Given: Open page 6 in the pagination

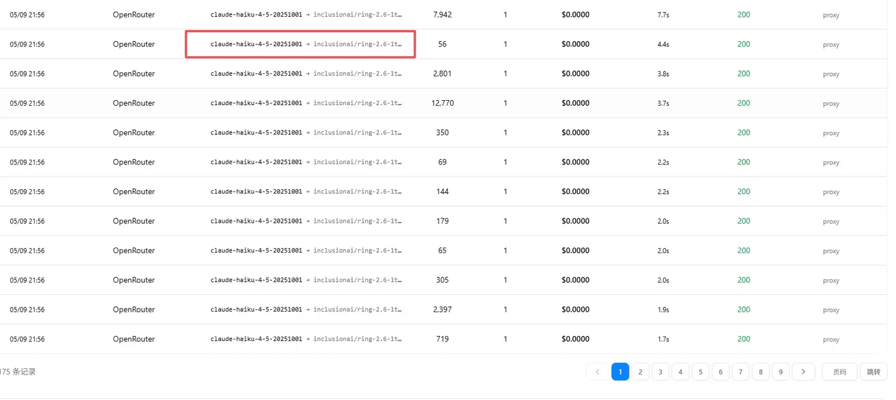Looking at the screenshot, I should (720, 372).
